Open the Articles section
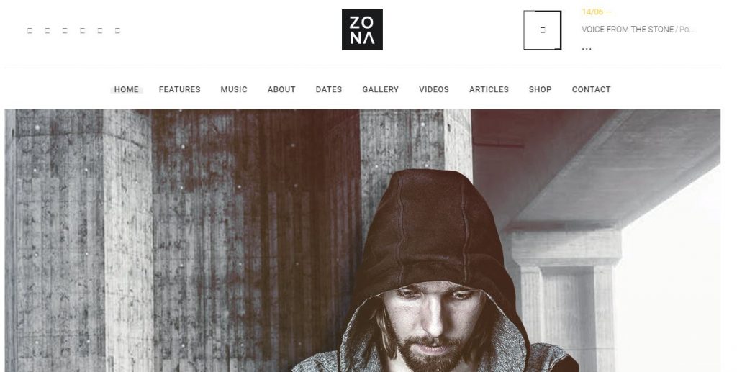 tap(489, 89)
